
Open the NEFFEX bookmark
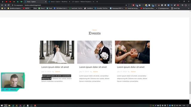26,8
